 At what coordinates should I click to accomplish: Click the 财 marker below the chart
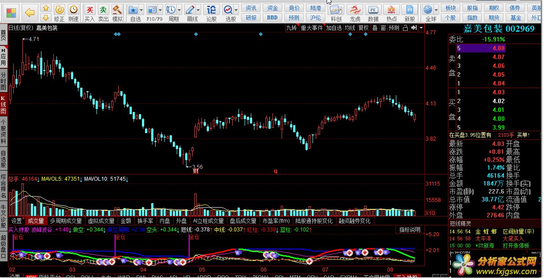point(196,171)
